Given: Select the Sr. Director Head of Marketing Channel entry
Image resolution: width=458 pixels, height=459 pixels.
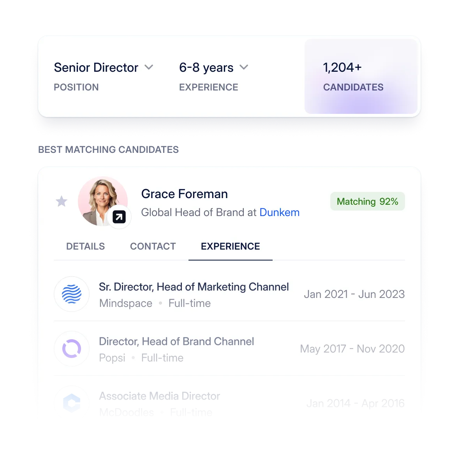Looking at the screenshot, I should tap(194, 287).
